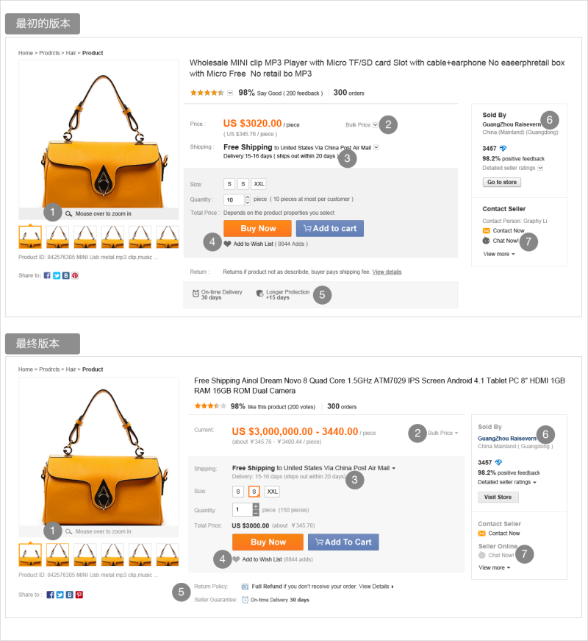Click Pinterest share icon in bottom version
The image size is (588, 641).
pyautogui.click(x=79, y=595)
